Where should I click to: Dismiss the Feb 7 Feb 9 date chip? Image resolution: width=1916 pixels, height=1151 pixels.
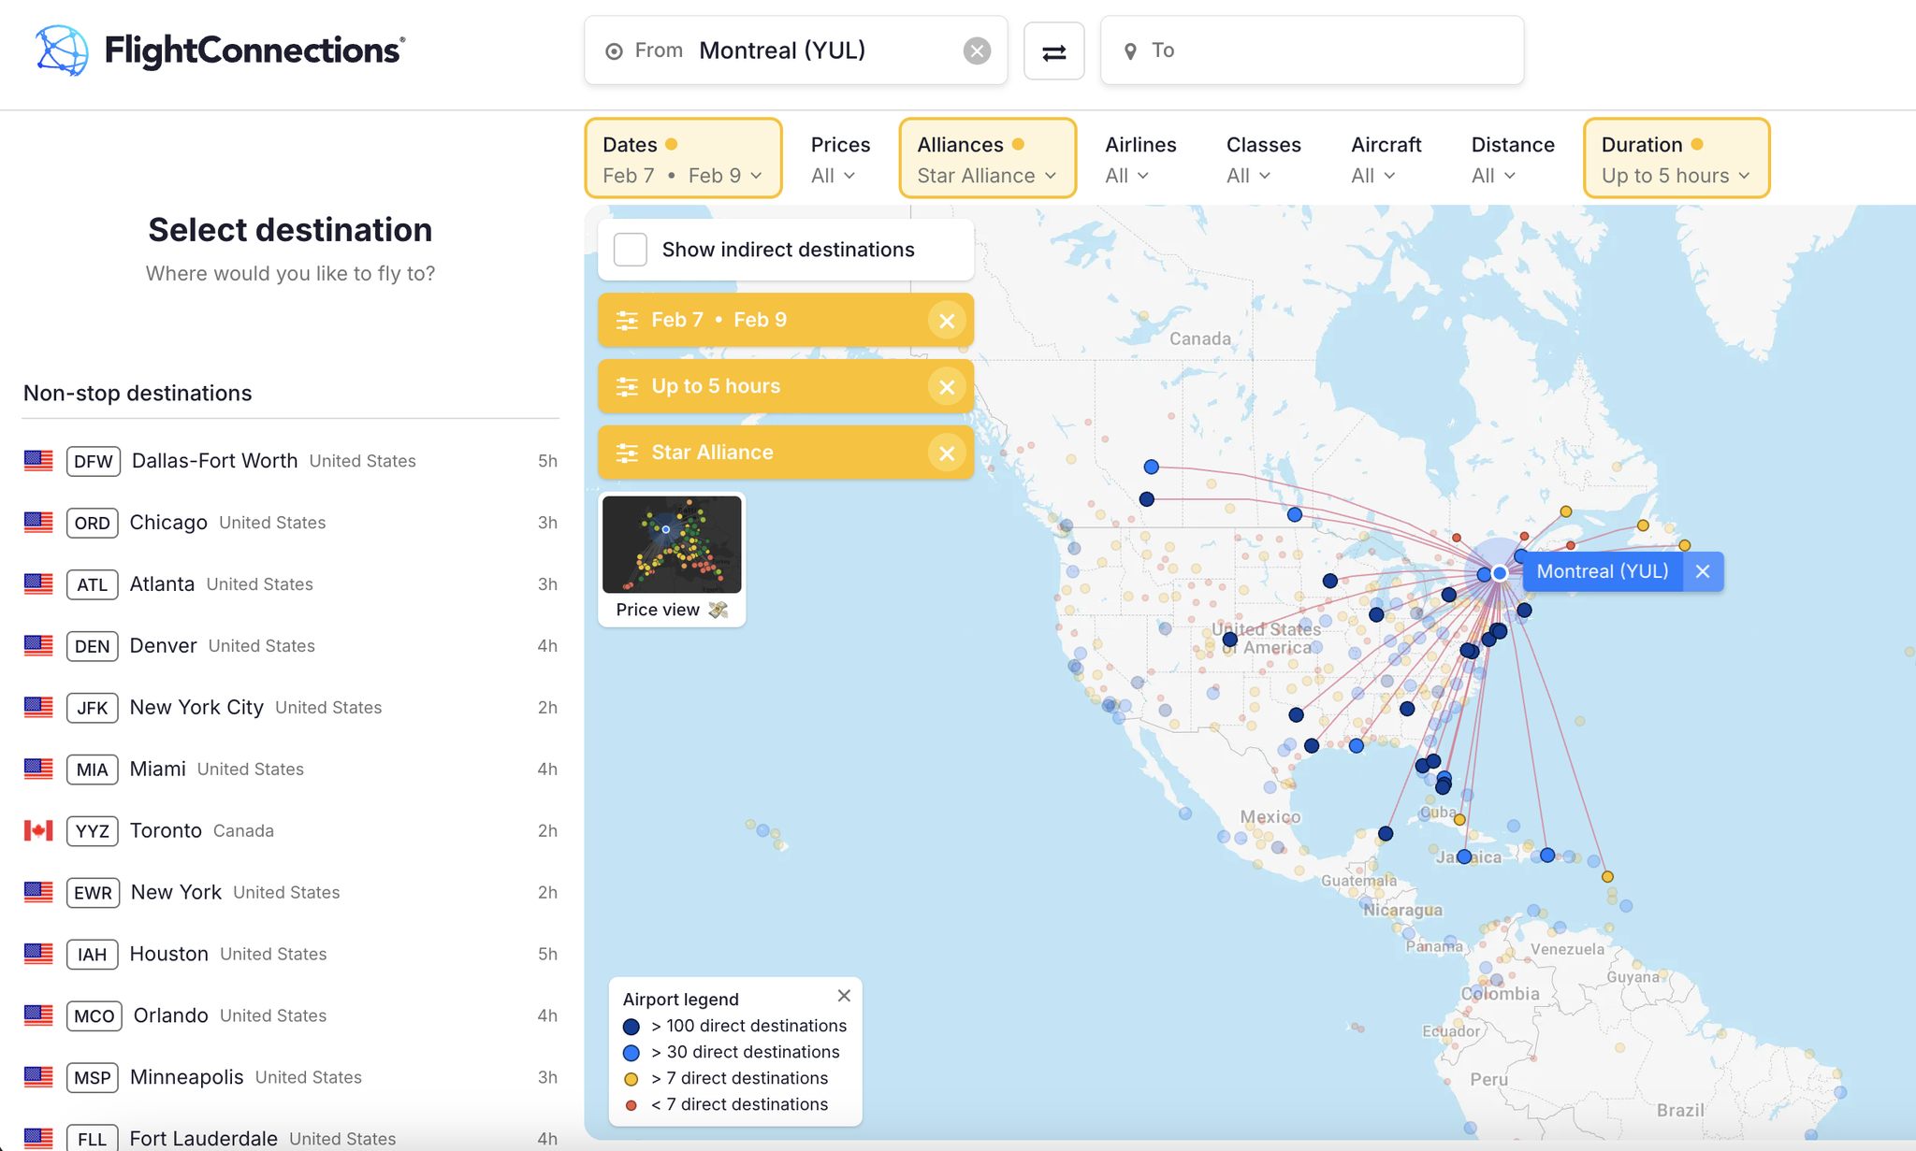(947, 320)
